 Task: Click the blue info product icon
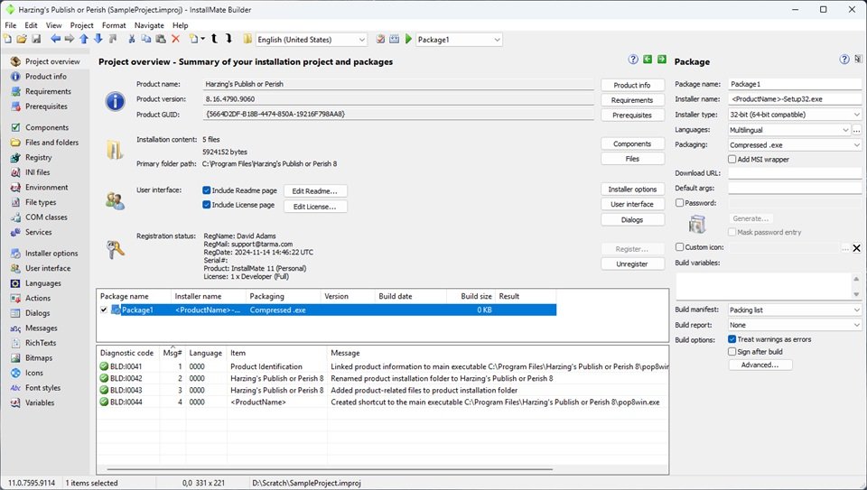[115, 101]
